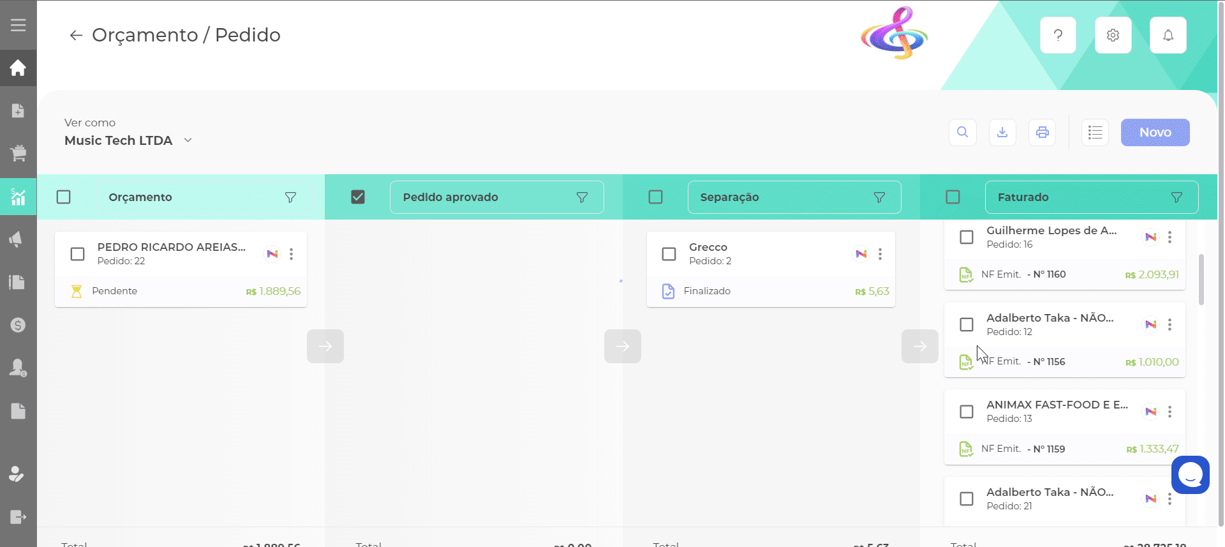Check the Orçamento column checkbox
This screenshot has width=1225, height=547.
(64, 197)
